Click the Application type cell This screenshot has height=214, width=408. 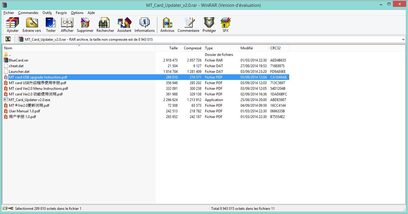[x=214, y=100]
